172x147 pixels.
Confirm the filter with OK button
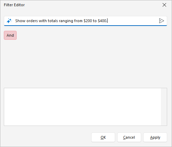point(103,137)
